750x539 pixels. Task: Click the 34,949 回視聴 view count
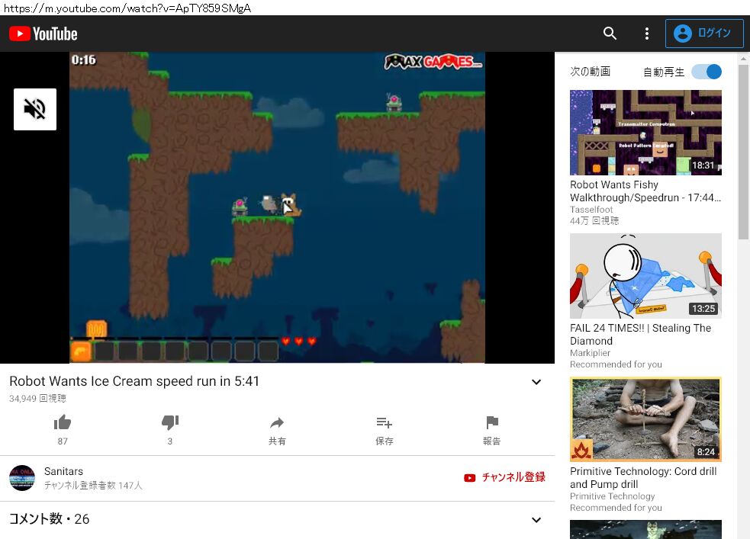pyautogui.click(x=37, y=399)
